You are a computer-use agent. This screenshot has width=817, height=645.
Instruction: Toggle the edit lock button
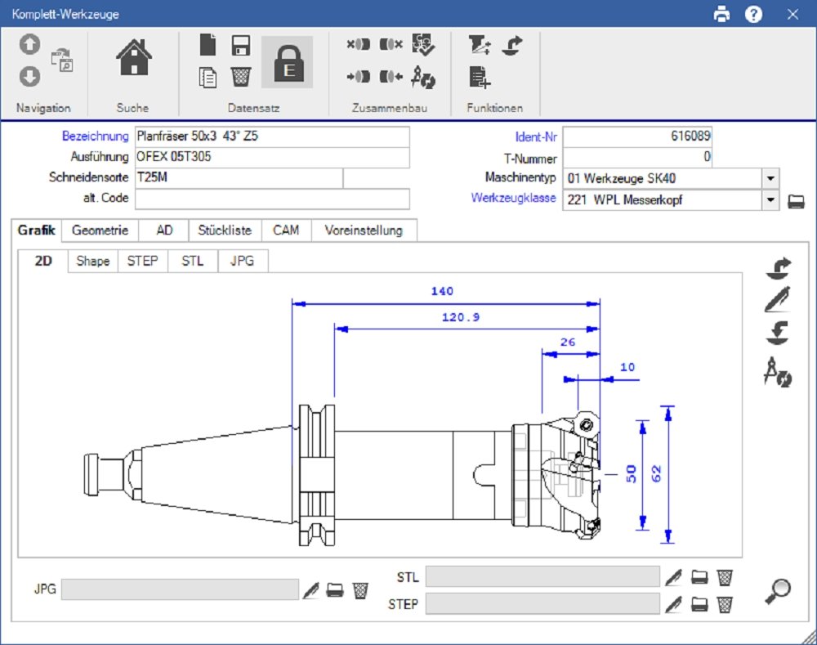coord(287,62)
